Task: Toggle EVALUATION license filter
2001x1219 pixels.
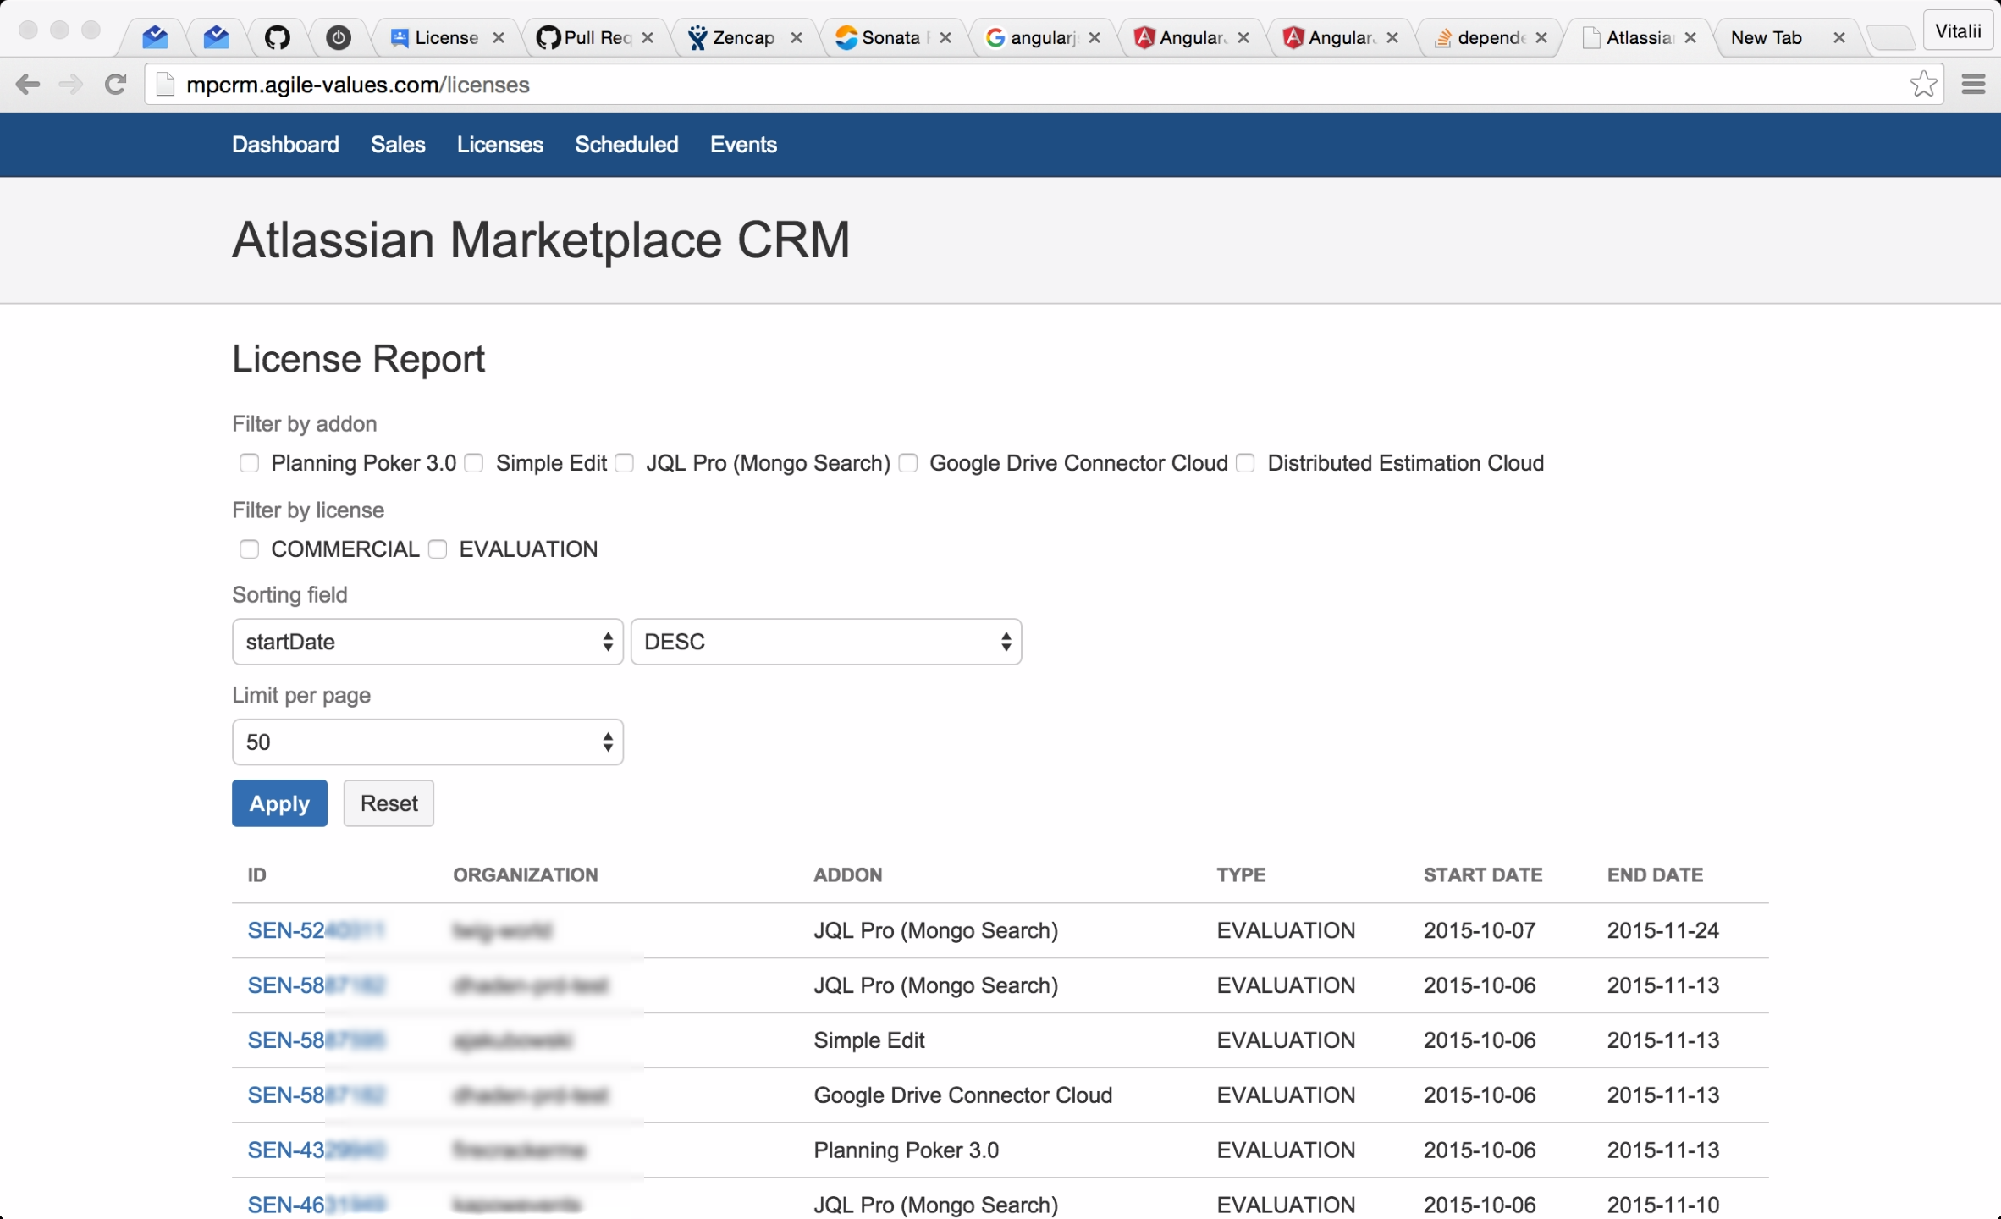Action: coord(438,549)
